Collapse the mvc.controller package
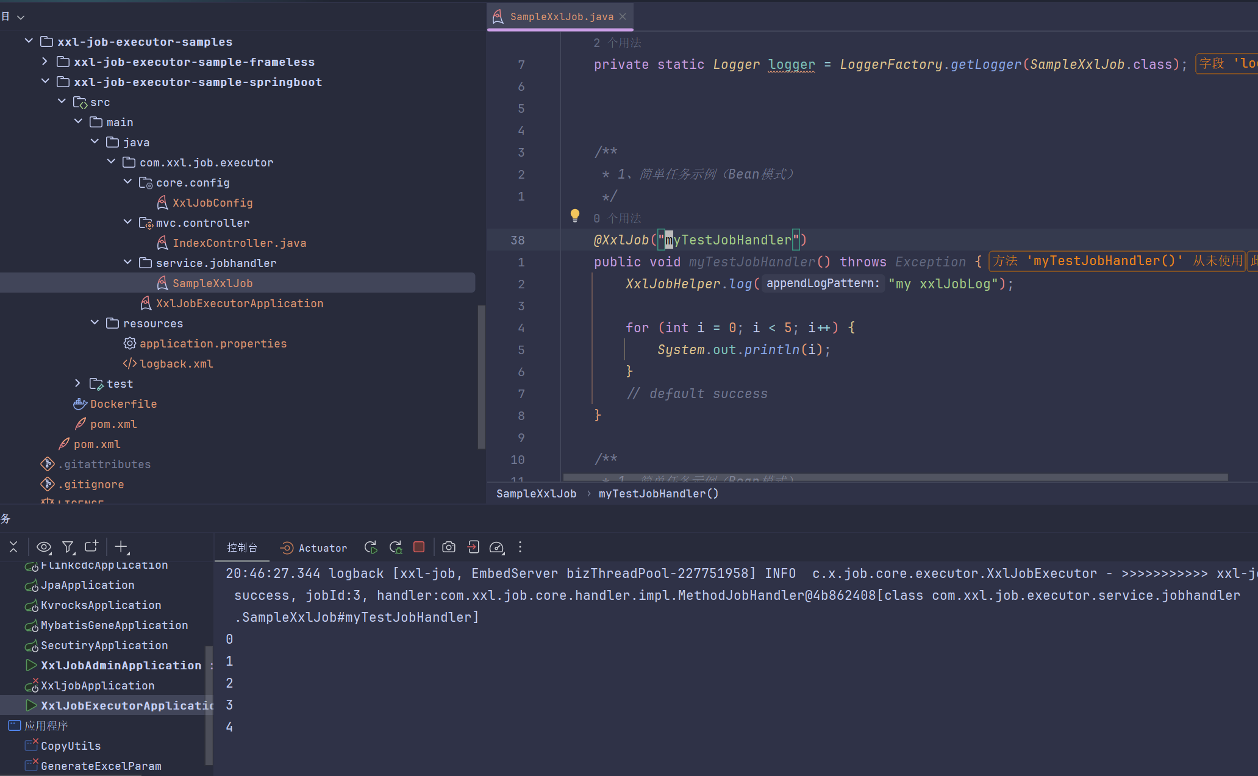 127,222
